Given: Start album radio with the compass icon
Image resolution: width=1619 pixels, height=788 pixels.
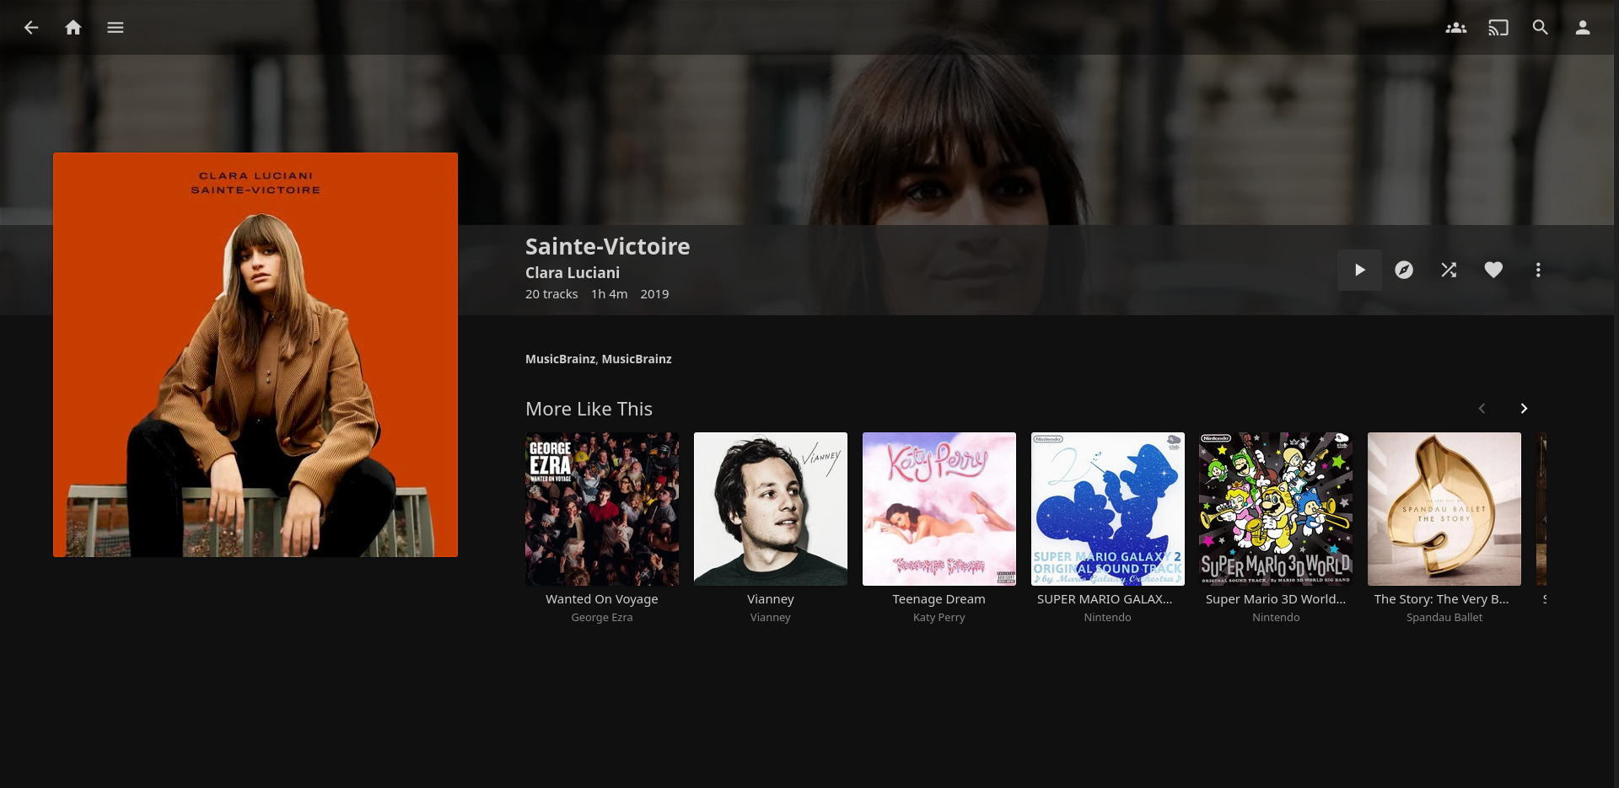Looking at the screenshot, I should coord(1404,270).
